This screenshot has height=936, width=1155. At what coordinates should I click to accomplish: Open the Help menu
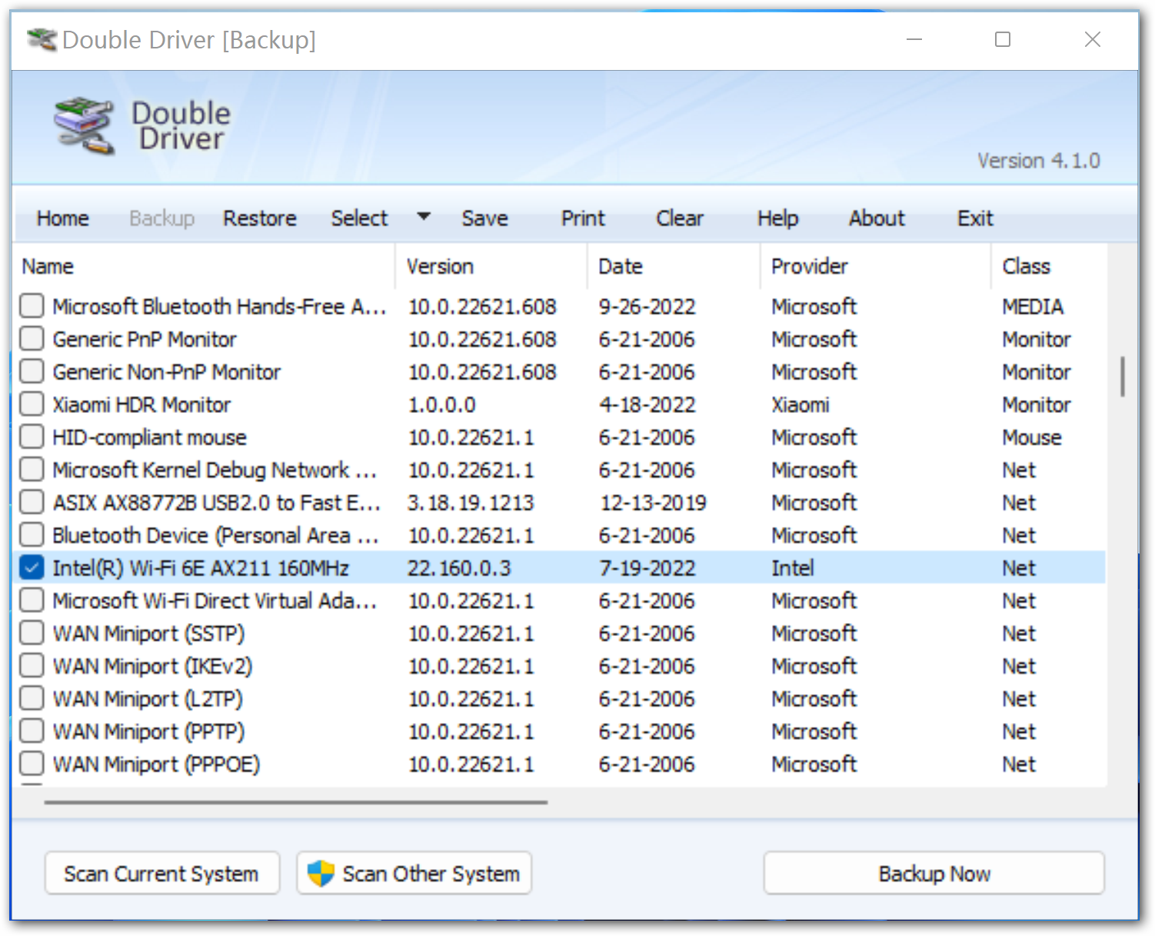click(x=777, y=218)
